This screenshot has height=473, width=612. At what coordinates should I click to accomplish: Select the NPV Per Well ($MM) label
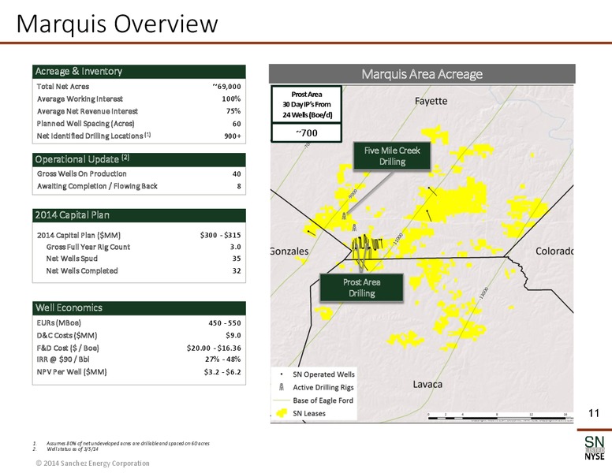72,372
